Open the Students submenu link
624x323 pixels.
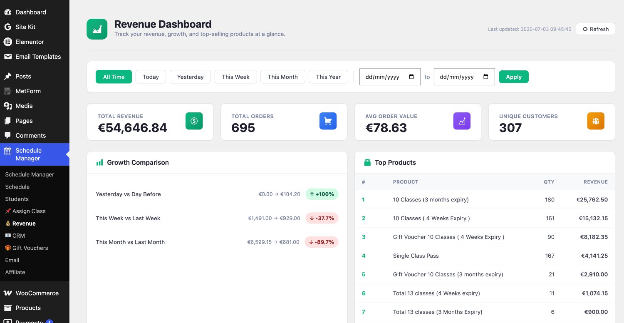pos(17,199)
